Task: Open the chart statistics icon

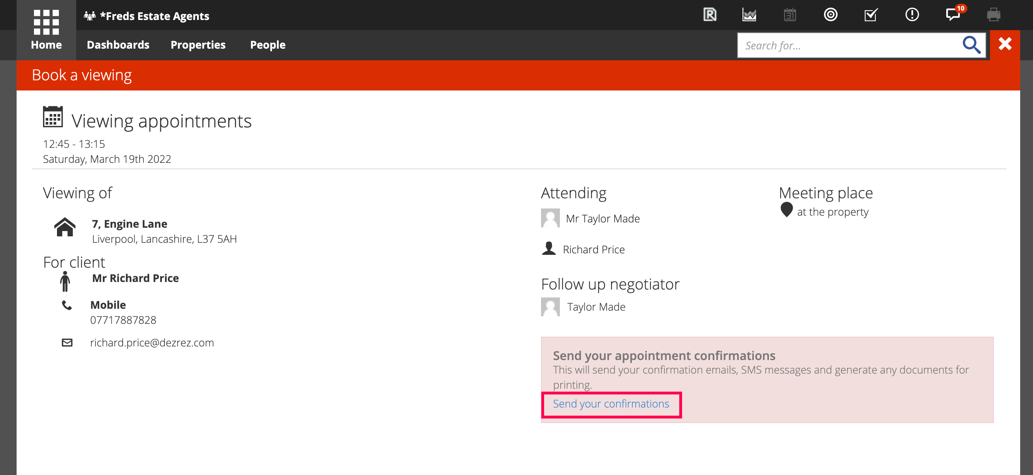Action: click(749, 15)
